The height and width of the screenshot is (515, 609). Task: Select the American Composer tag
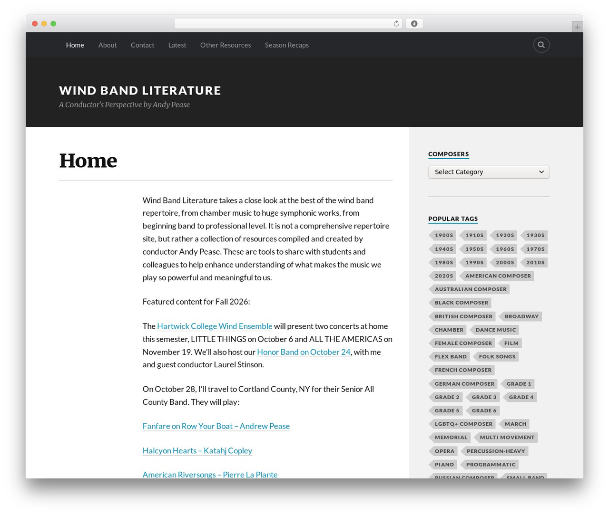click(496, 276)
